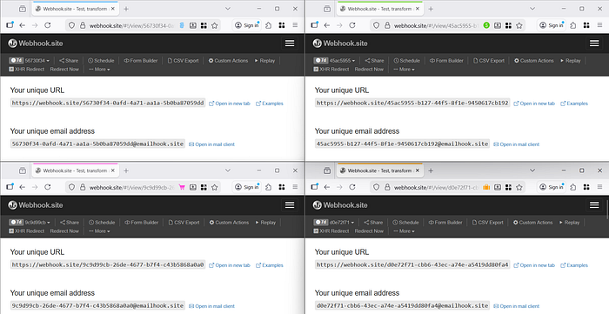Click Redirect Now in the 9c9d99cb toolbar

point(64,231)
